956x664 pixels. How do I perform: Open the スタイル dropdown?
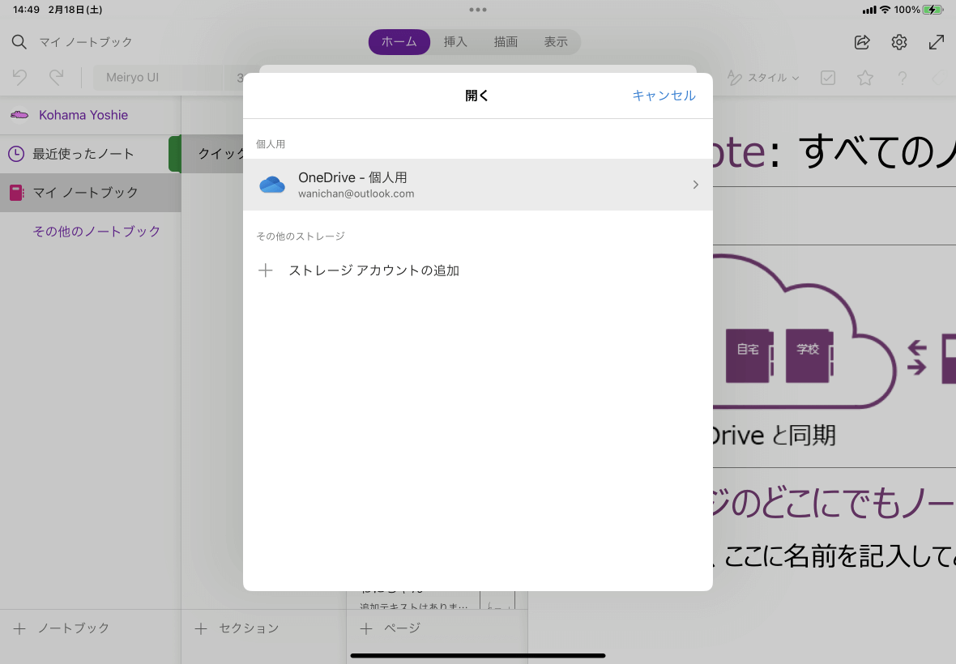(763, 78)
